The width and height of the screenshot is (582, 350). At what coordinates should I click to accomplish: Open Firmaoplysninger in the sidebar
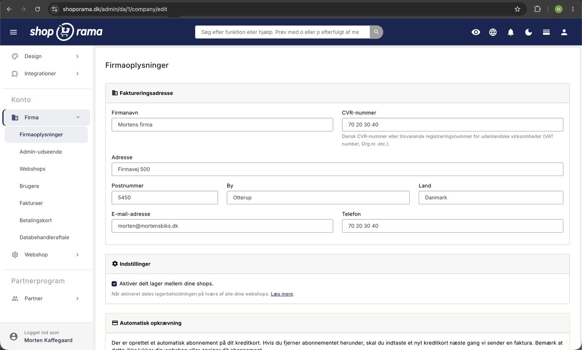(46, 134)
